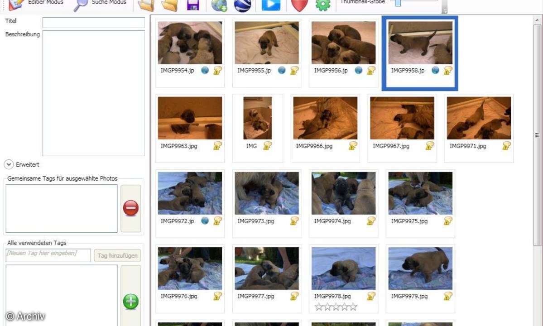Image resolution: width=543 pixels, height=326 pixels.
Task: Select the IMGP9963 thumbnail
Action: click(190, 118)
